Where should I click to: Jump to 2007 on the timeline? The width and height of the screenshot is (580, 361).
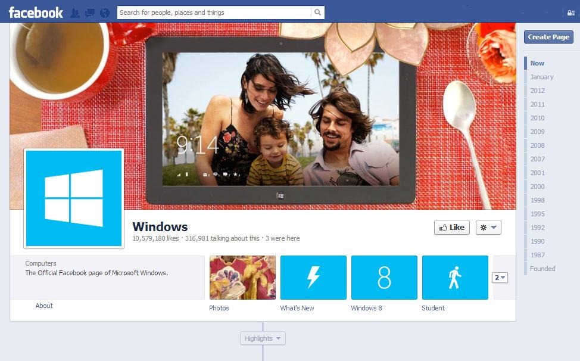[x=538, y=159]
